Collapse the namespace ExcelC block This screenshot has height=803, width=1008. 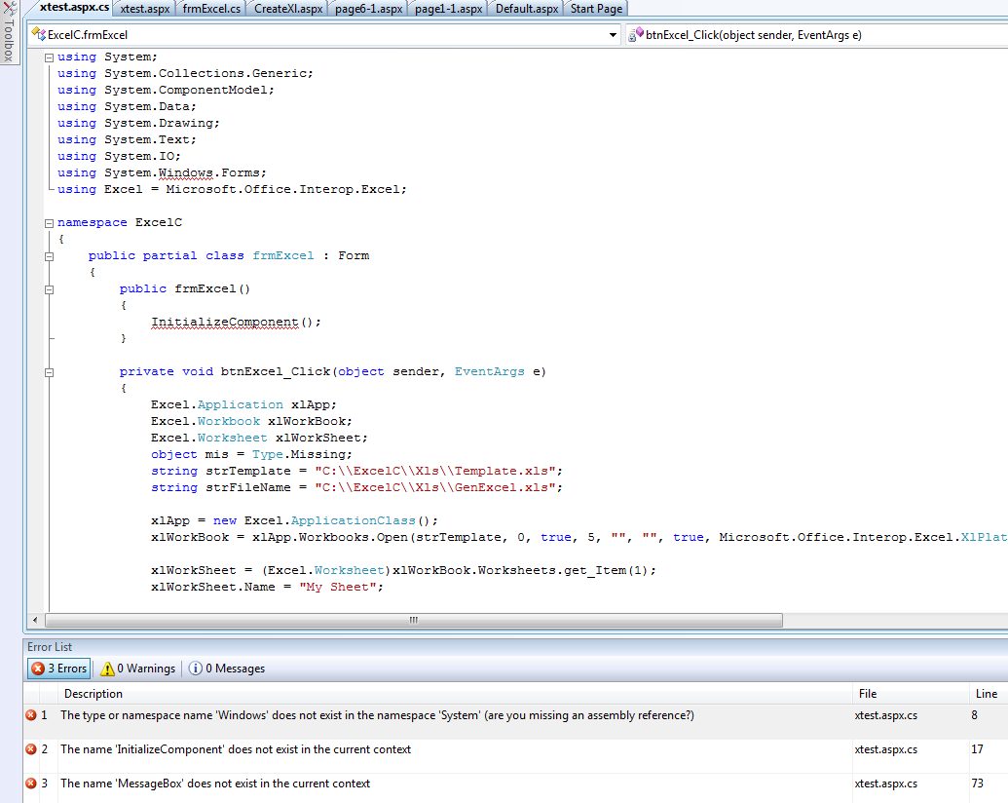point(49,223)
